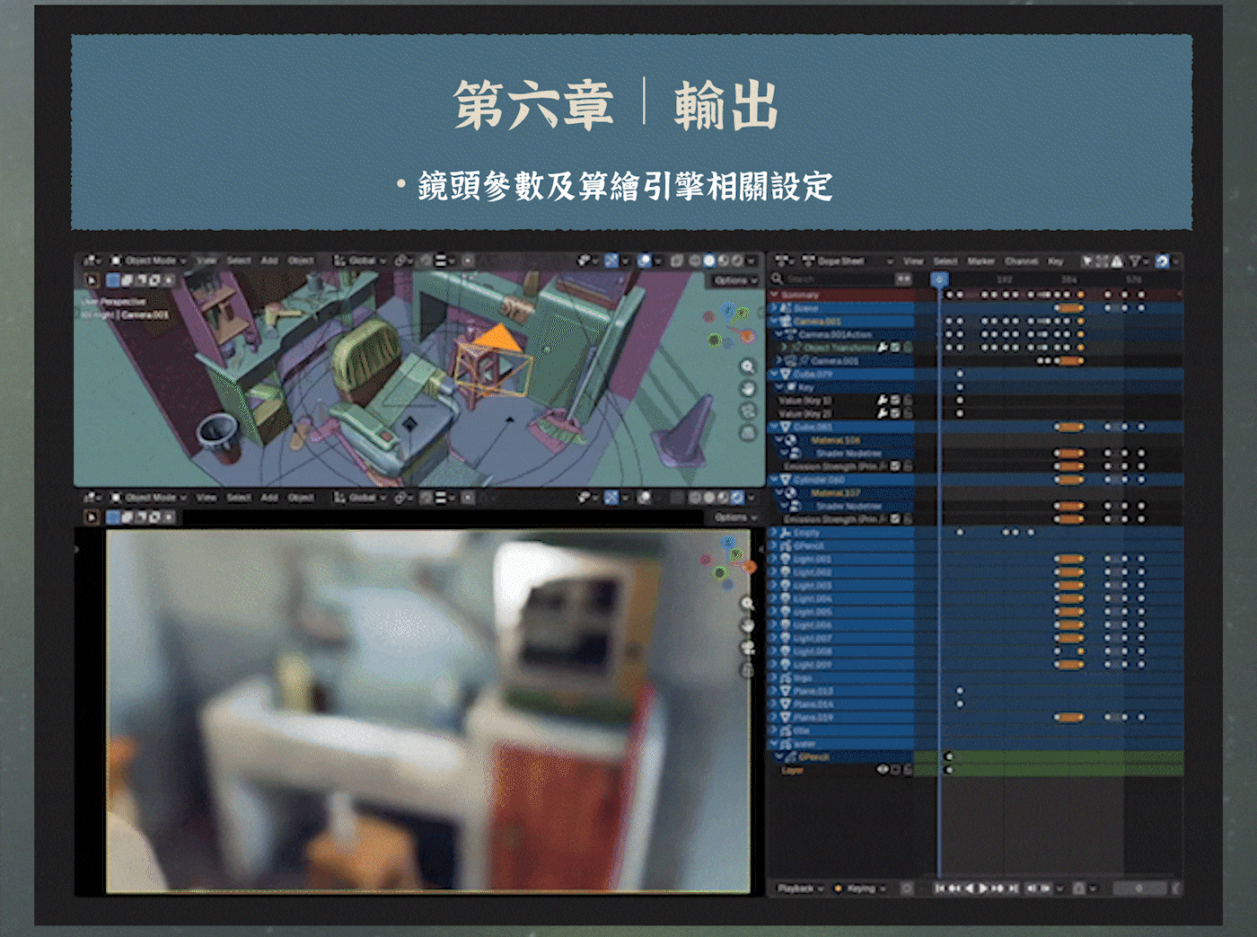Click the pan hand icon in top viewport
Image resolution: width=1257 pixels, height=937 pixels.
747,388
